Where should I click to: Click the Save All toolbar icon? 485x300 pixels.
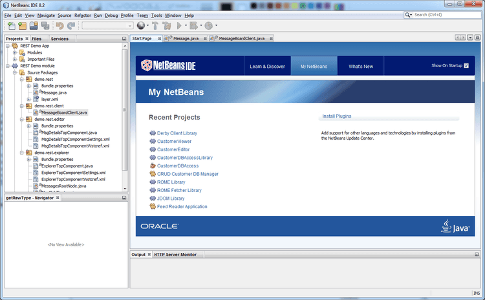pos(45,26)
